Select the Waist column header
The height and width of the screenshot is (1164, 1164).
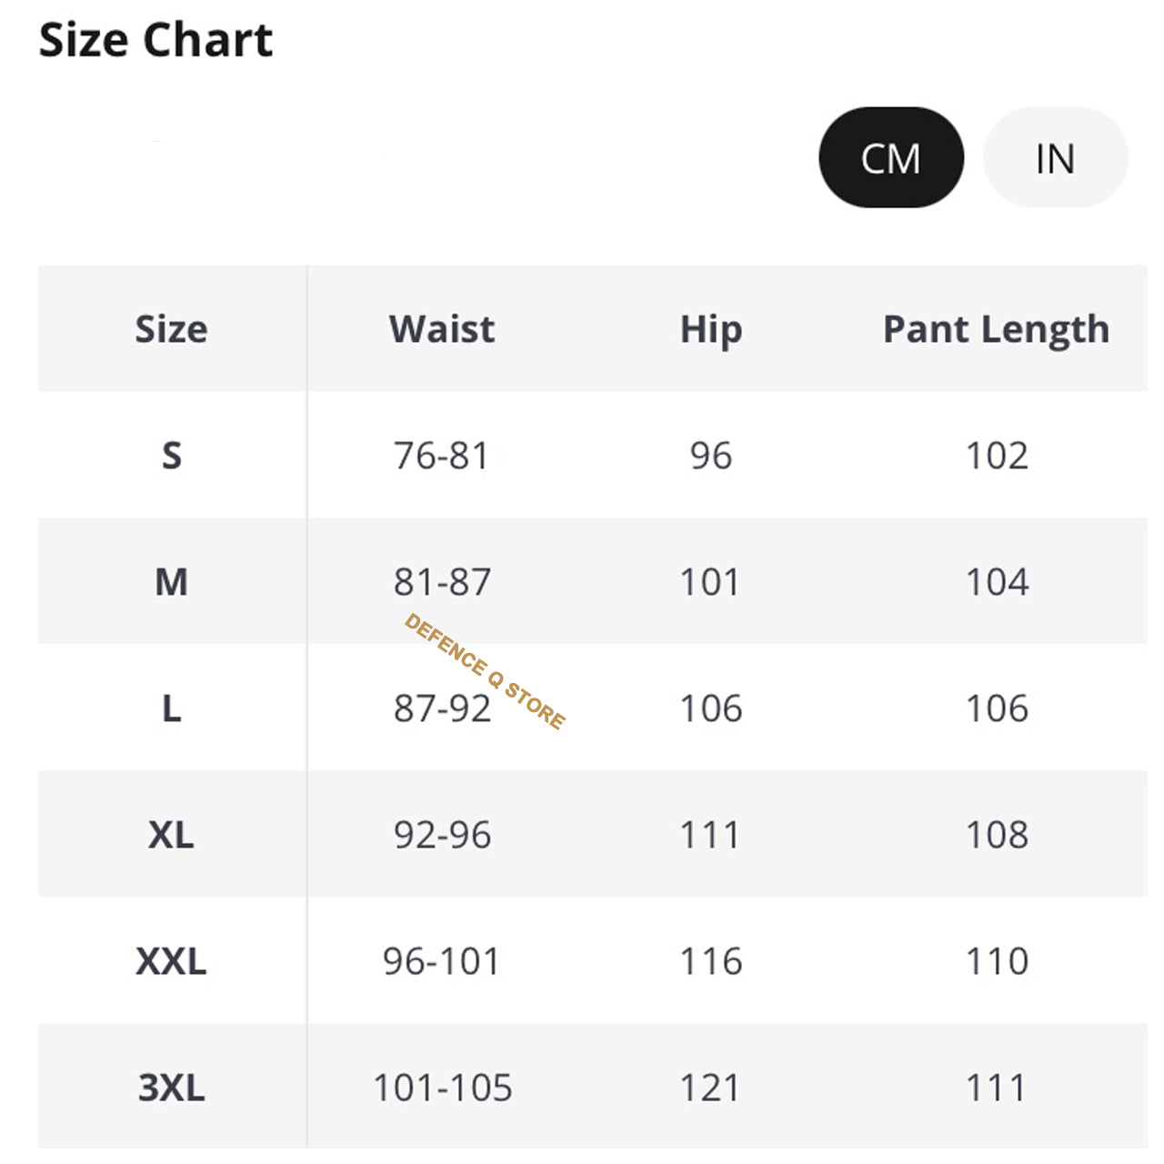click(x=442, y=329)
